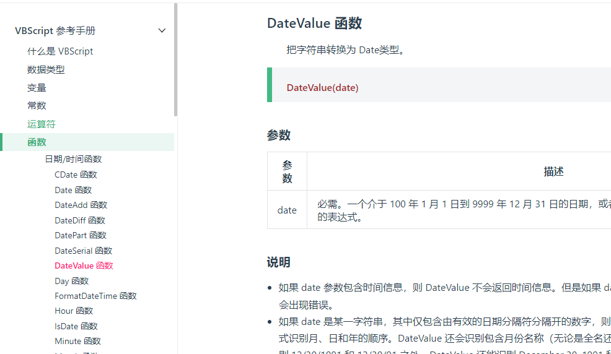Open DateAdd 函数 entry
Viewport: 611px width, 354px height.
click(x=81, y=205)
